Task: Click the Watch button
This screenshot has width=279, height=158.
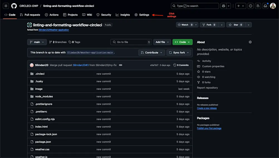Action: 185,25
